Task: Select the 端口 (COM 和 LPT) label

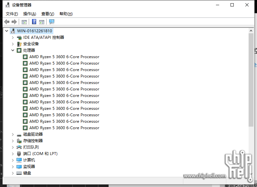Action: [40, 154]
